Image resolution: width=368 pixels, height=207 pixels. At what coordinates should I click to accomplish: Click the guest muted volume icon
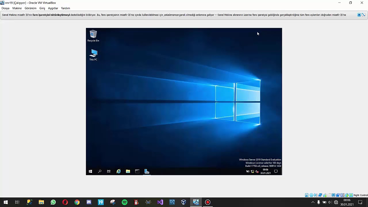257,172
